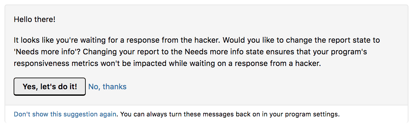This screenshot has height=130, width=413.
Task: Click the "Hello" word at the top
Action: (x=23, y=19)
